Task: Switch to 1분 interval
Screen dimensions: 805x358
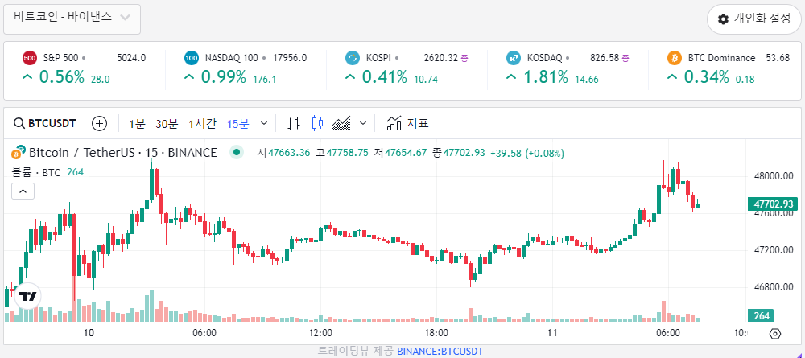Action: tap(137, 124)
